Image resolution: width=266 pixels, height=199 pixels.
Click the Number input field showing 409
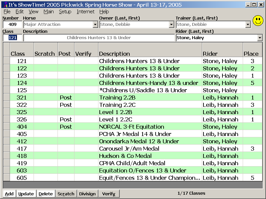tap(13, 25)
